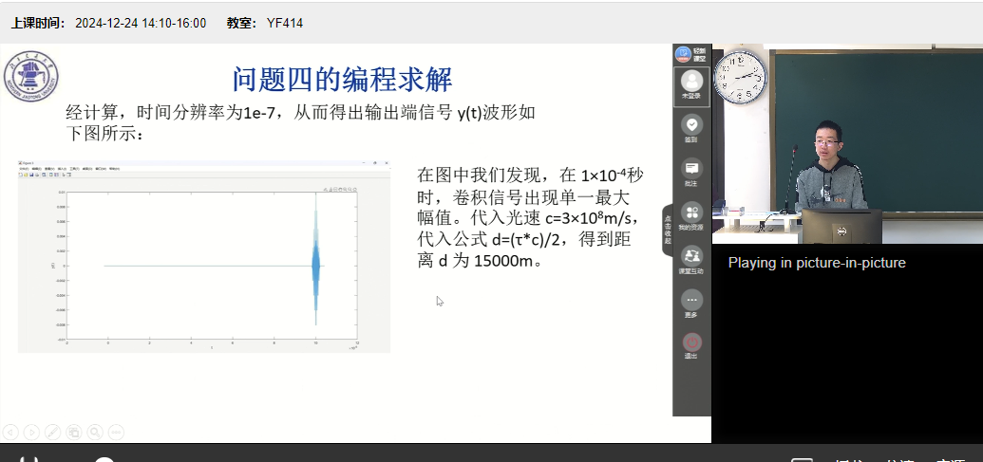Click the playback progress handle at bottom
This screenshot has width=983, height=462.
pos(104,460)
